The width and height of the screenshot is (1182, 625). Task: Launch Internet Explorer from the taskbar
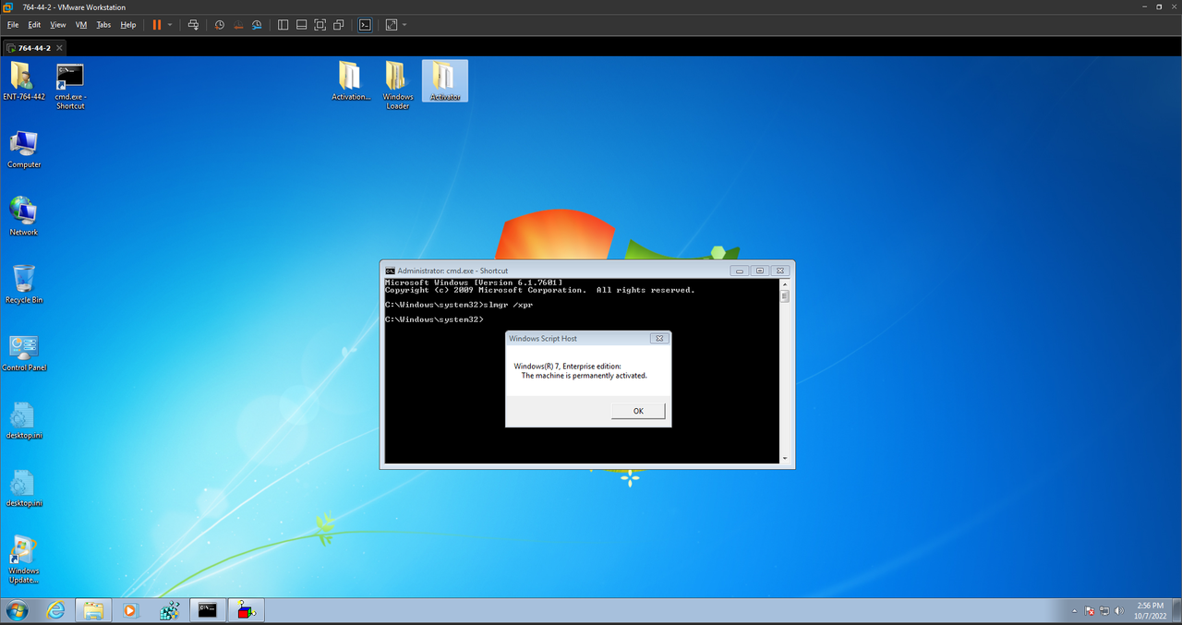[56, 610]
